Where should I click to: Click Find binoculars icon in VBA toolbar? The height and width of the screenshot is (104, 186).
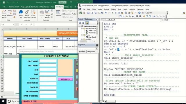click(102, 13)
